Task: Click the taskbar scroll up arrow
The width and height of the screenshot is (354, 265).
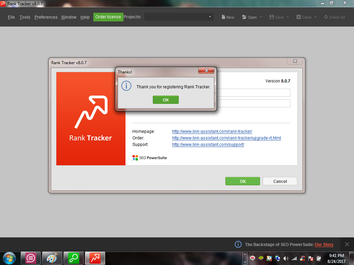Action: (x=245, y=254)
